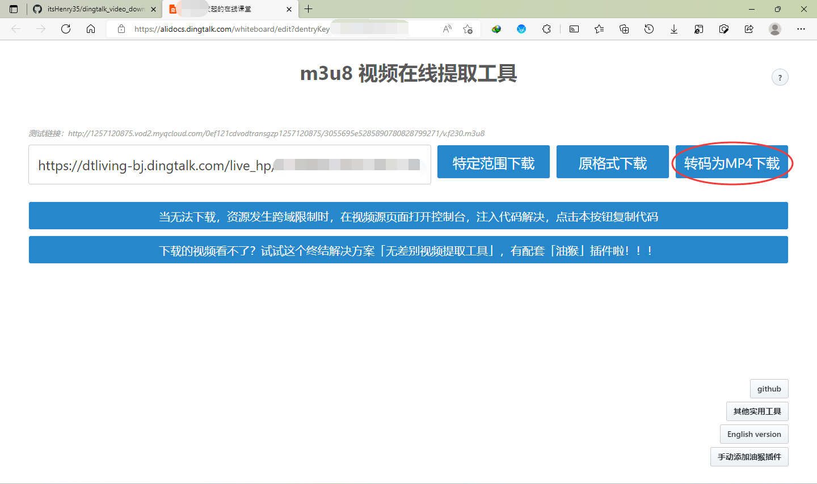Switch site to English version
The image size is (817, 484).
click(753, 434)
